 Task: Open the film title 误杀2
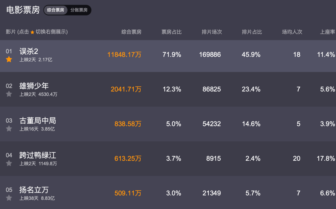29,51
